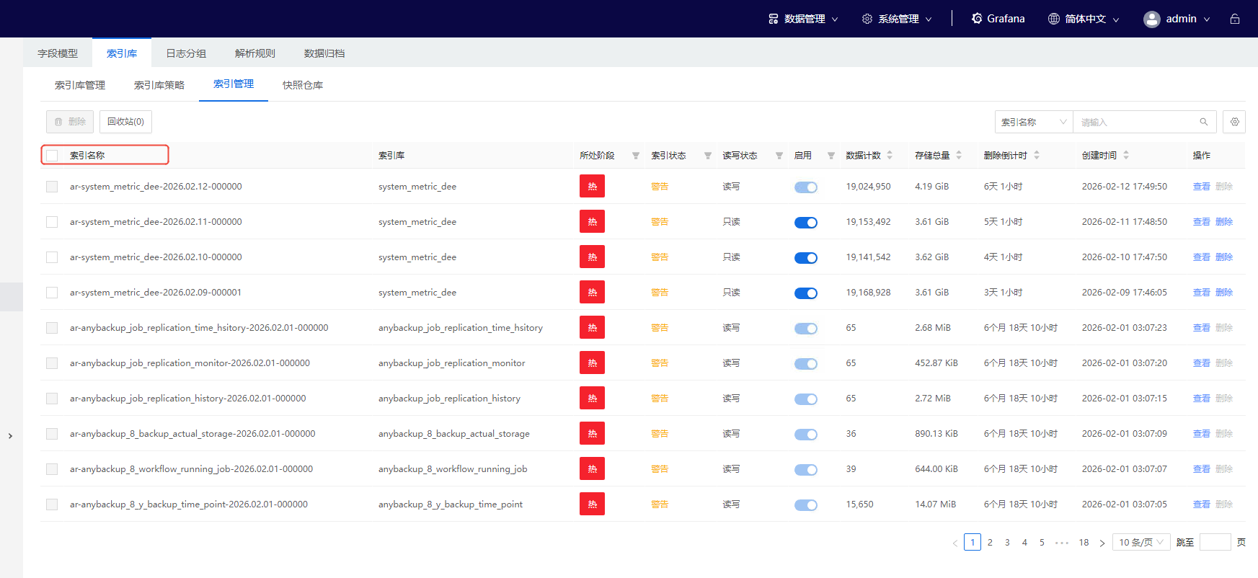Click the Grafana logo icon
Screen dimensions: 1258x578
[977, 18]
